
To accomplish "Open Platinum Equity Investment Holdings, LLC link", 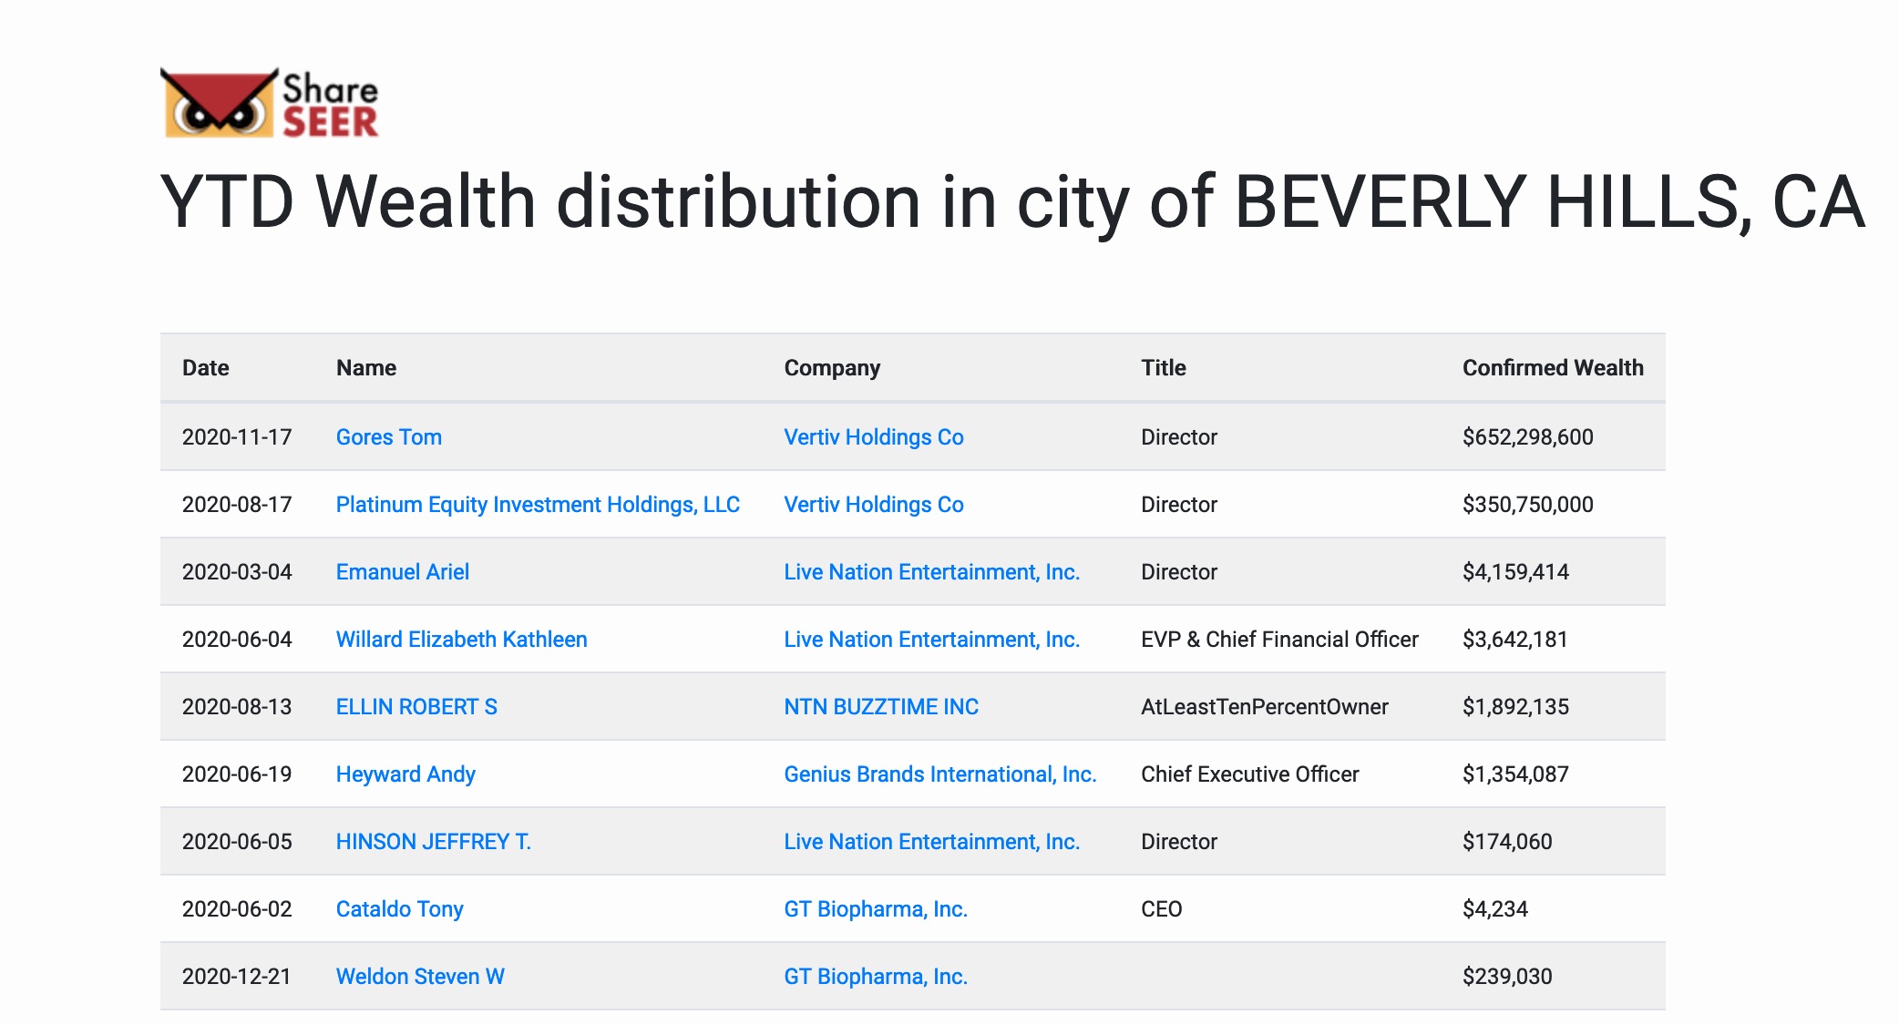I will coord(538,504).
